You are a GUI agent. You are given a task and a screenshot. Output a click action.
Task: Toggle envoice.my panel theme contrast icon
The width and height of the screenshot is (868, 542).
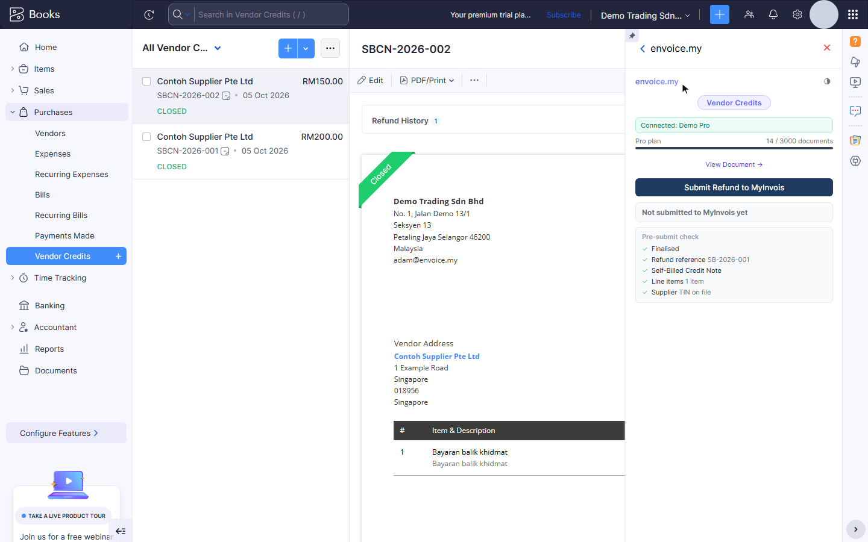pos(827,81)
